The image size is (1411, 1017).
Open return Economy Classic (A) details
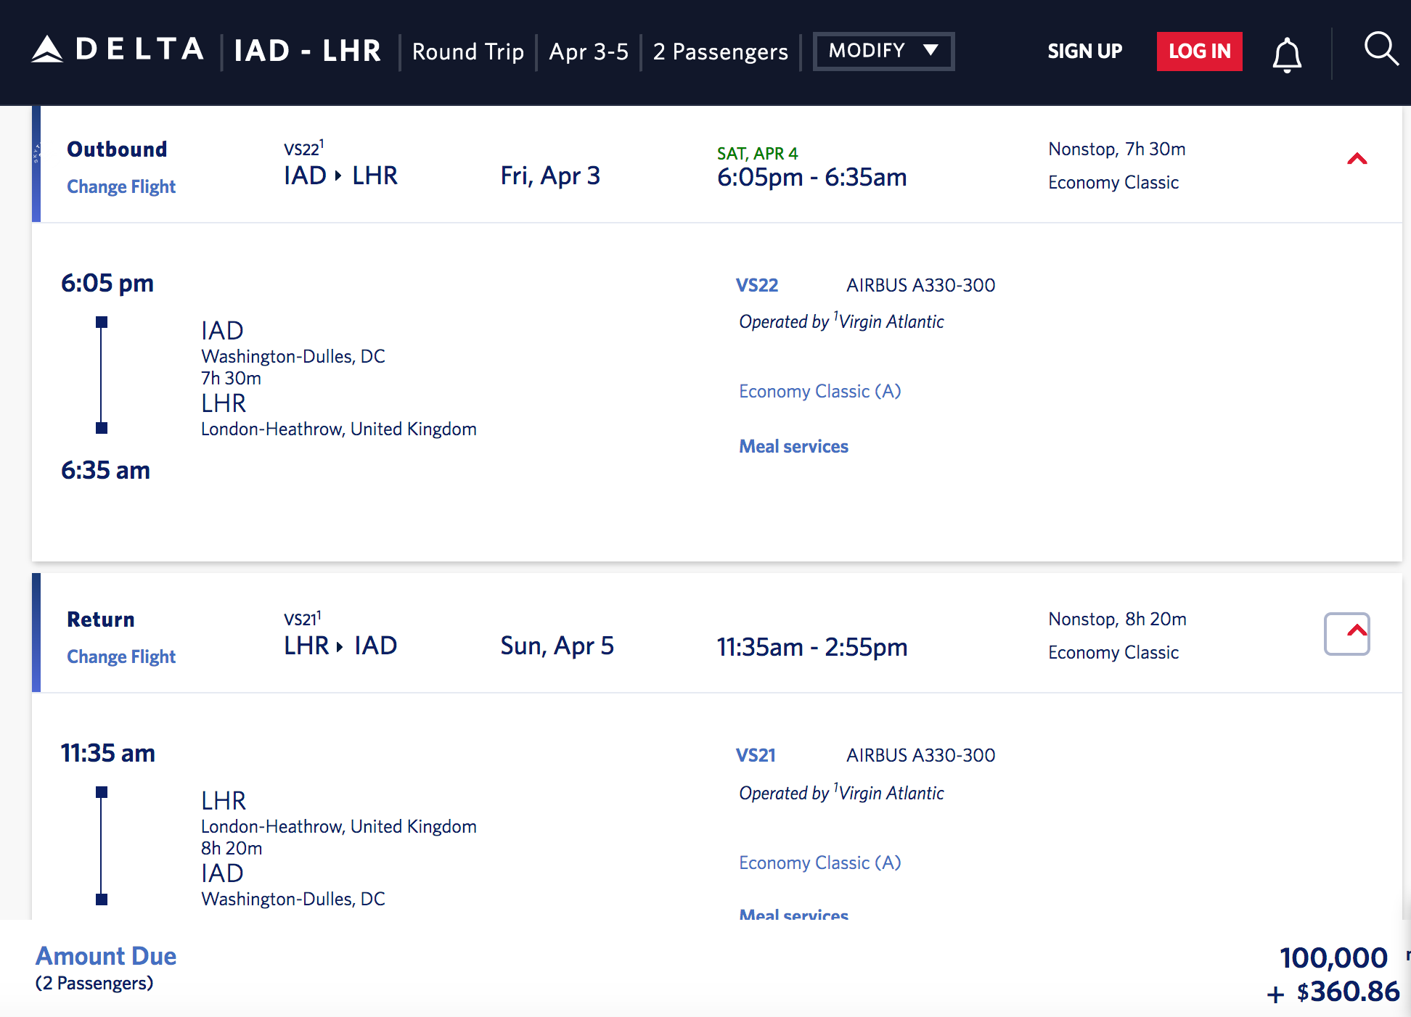[x=820, y=863]
